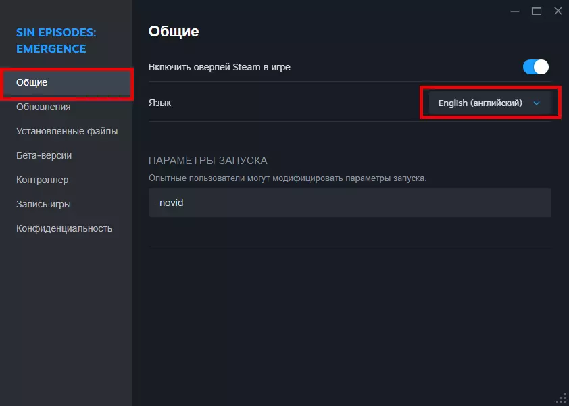This screenshot has width=569, height=406.
Task: Maximize the properties window
Action: 537,11
